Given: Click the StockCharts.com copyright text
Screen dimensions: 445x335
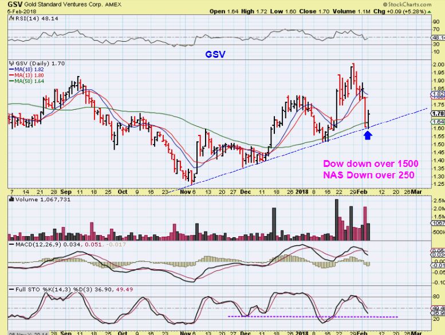Looking at the screenshot, I should coord(407,4).
